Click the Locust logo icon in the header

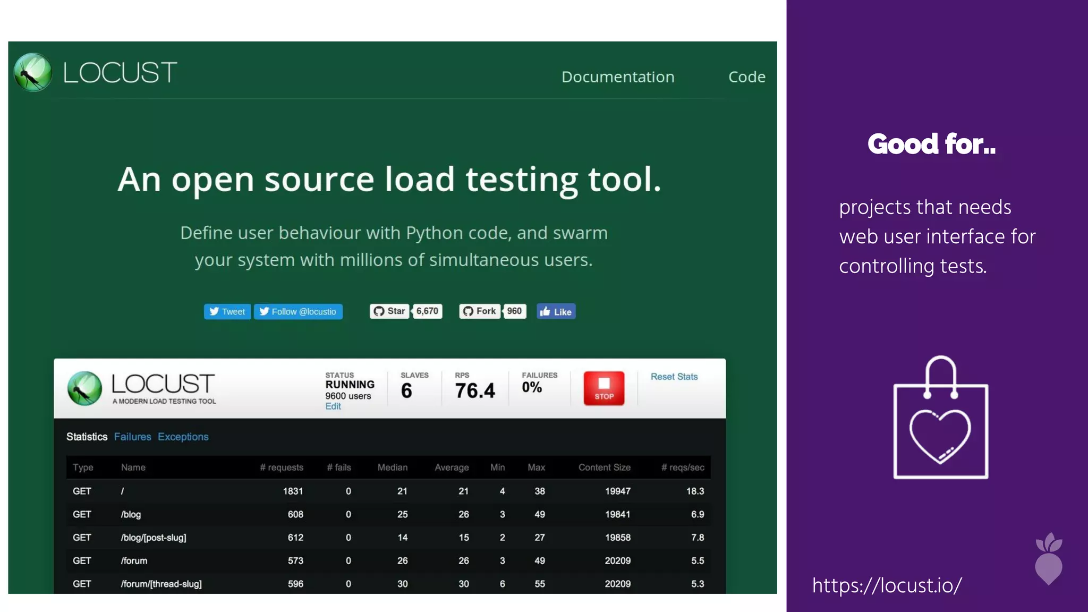coord(33,72)
